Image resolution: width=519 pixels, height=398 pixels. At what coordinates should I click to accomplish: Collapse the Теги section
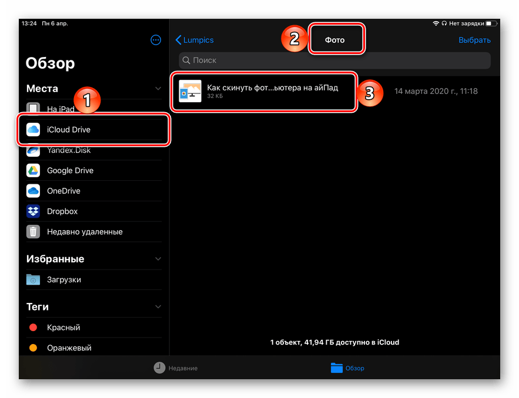pos(158,307)
